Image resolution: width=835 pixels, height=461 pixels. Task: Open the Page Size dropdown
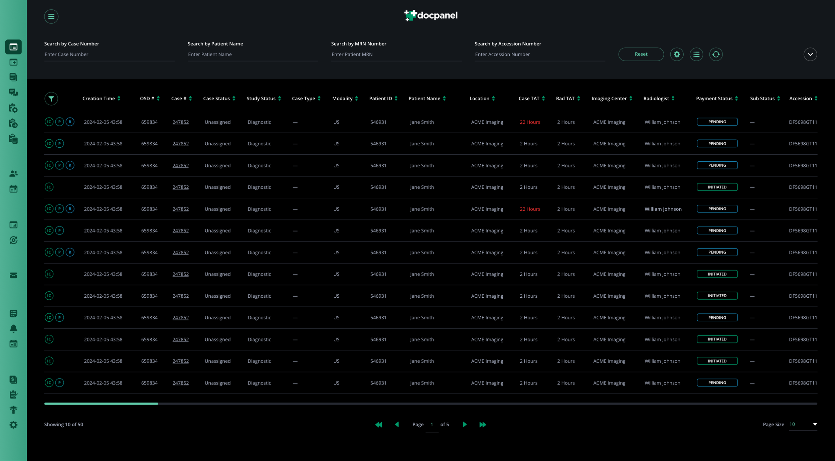click(803, 424)
